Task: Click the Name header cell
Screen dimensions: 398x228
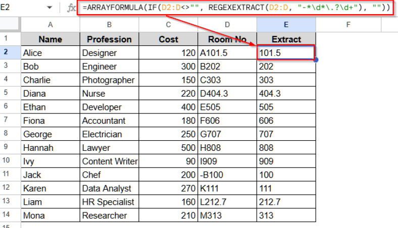Action: coord(51,39)
